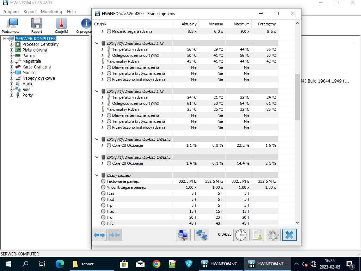Click the shrink columns blue arrows button
This screenshot has width=361, height=271.
click(115, 235)
